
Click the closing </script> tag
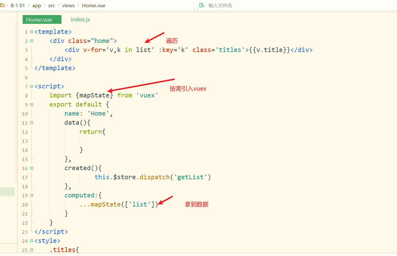pyautogui.click(x=51, y=232)
